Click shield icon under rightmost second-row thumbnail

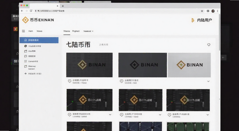click(x=169, y=115)
